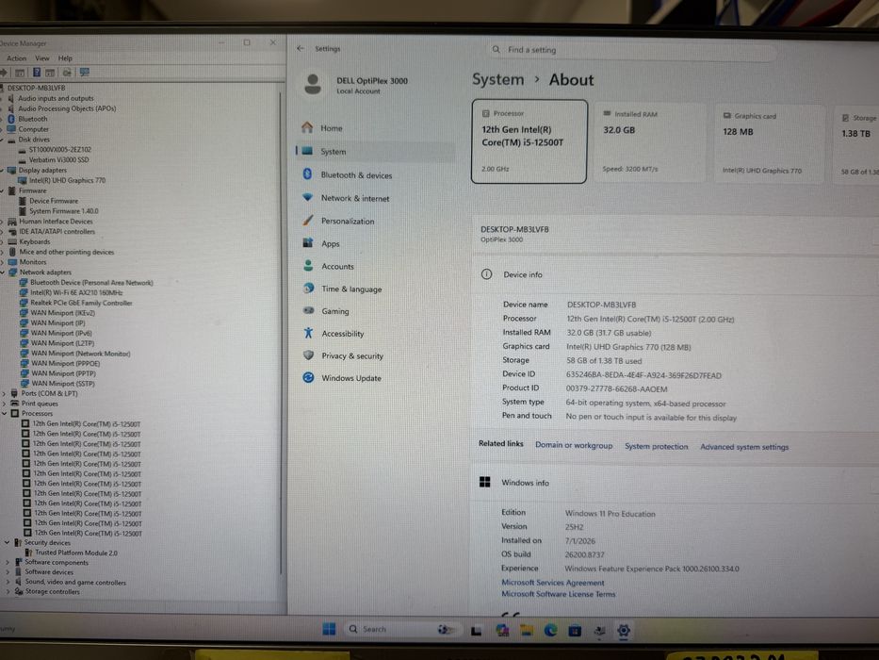The height and width of the screenshot is (660, 879).
Task: Select the Processor info card
Action: pyautogui.click(x=529, y=141)
